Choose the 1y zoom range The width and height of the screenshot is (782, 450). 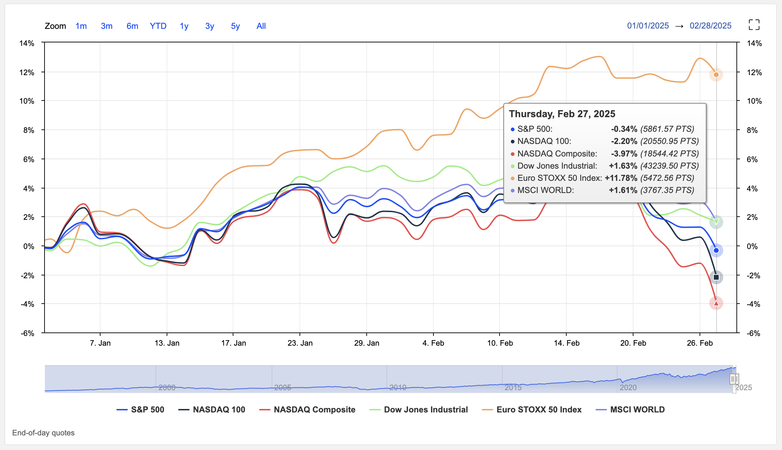tap(184, 26)
